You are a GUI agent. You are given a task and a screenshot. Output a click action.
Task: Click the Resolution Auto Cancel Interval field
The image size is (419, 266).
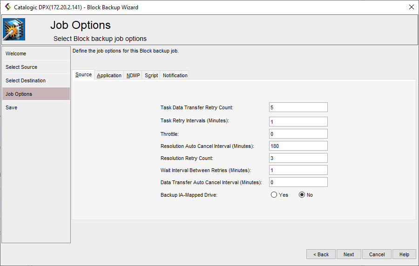point(298,146)
